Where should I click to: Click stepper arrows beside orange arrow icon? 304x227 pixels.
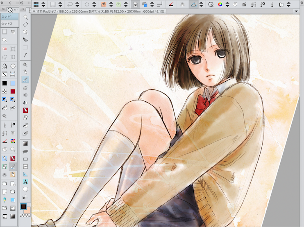(x=111, y=4)
